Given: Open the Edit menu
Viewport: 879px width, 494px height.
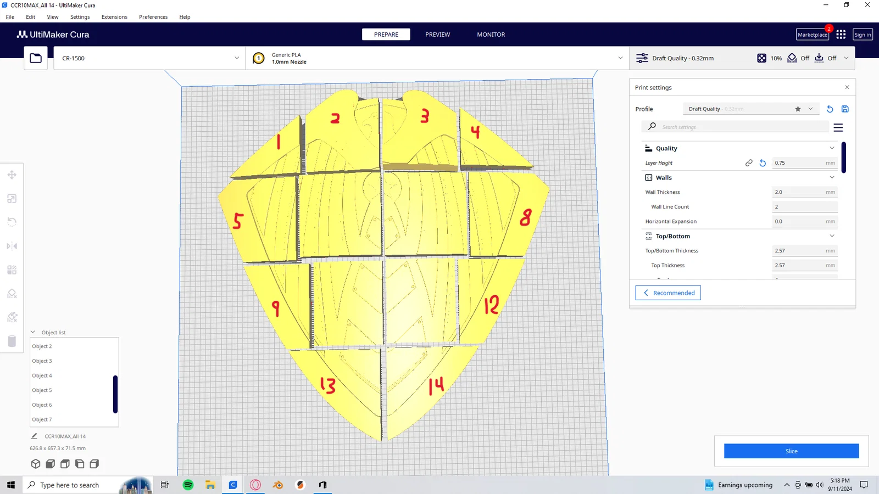Looking at the screenshot, I should click(30, 17).
